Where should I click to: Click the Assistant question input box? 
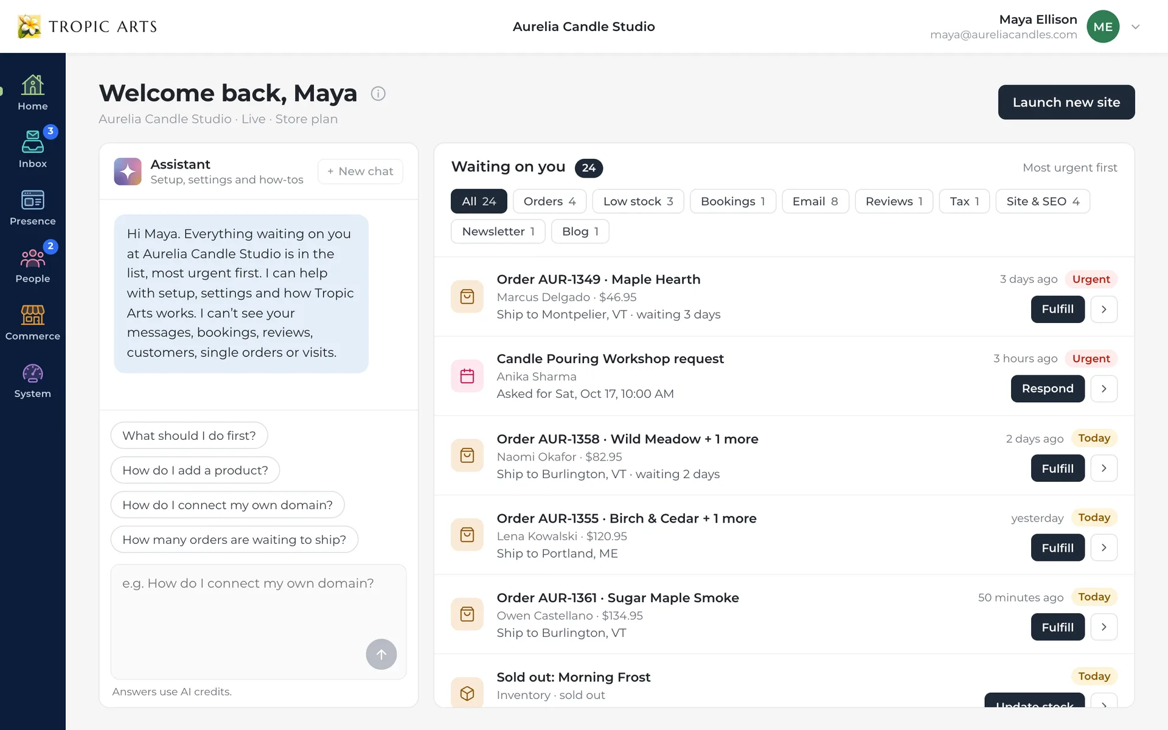point(259,622)
